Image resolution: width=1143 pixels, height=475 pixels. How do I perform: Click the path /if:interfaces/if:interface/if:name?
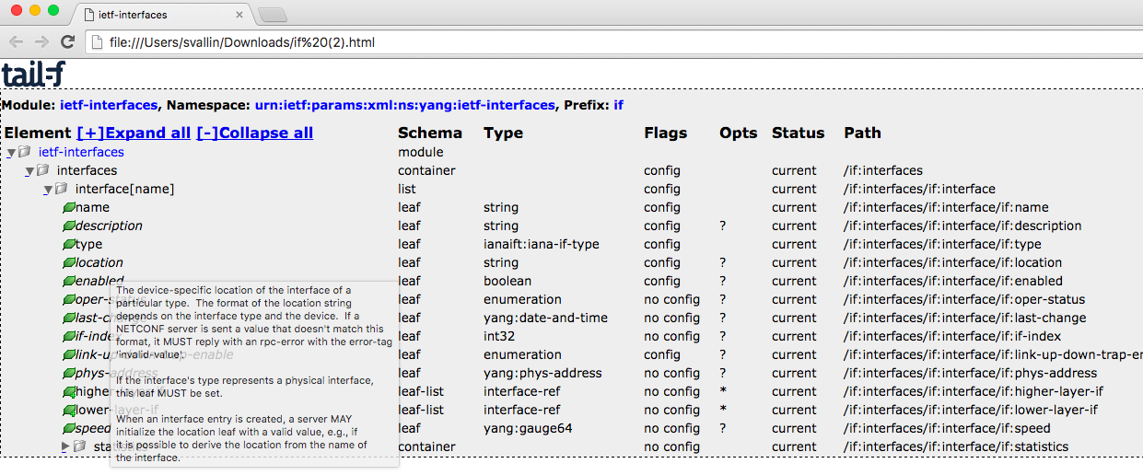point(946,207)
